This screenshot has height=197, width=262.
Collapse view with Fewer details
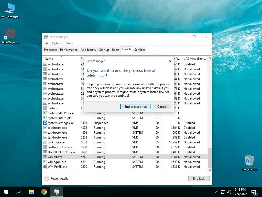(x=56, y=179)
